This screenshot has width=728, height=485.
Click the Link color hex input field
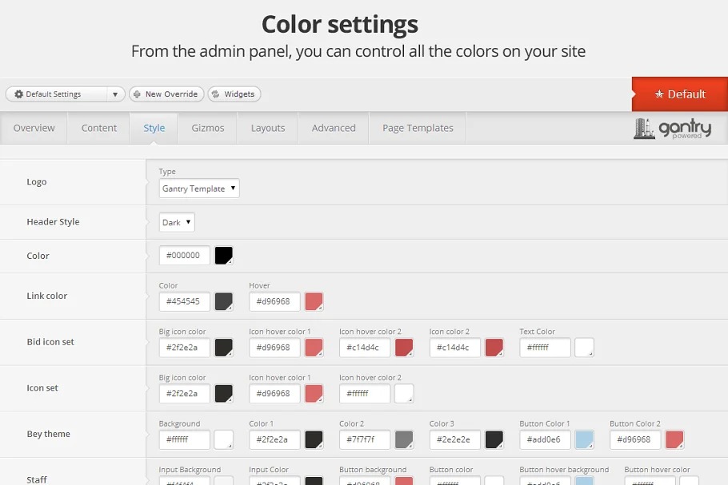[x=185, y=301]
